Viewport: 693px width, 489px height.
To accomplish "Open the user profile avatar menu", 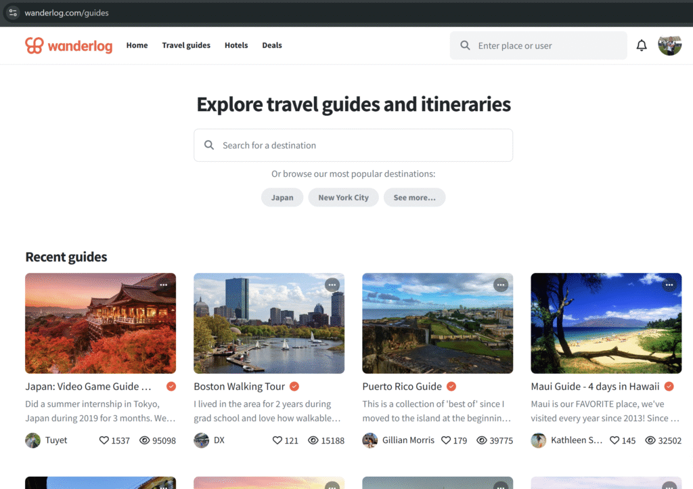I will coord(669,45).
